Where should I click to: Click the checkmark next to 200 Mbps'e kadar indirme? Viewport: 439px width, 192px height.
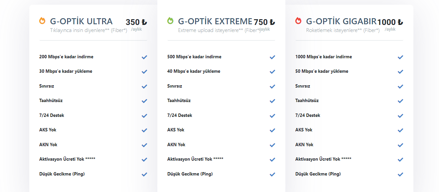[x=144, y=57]
